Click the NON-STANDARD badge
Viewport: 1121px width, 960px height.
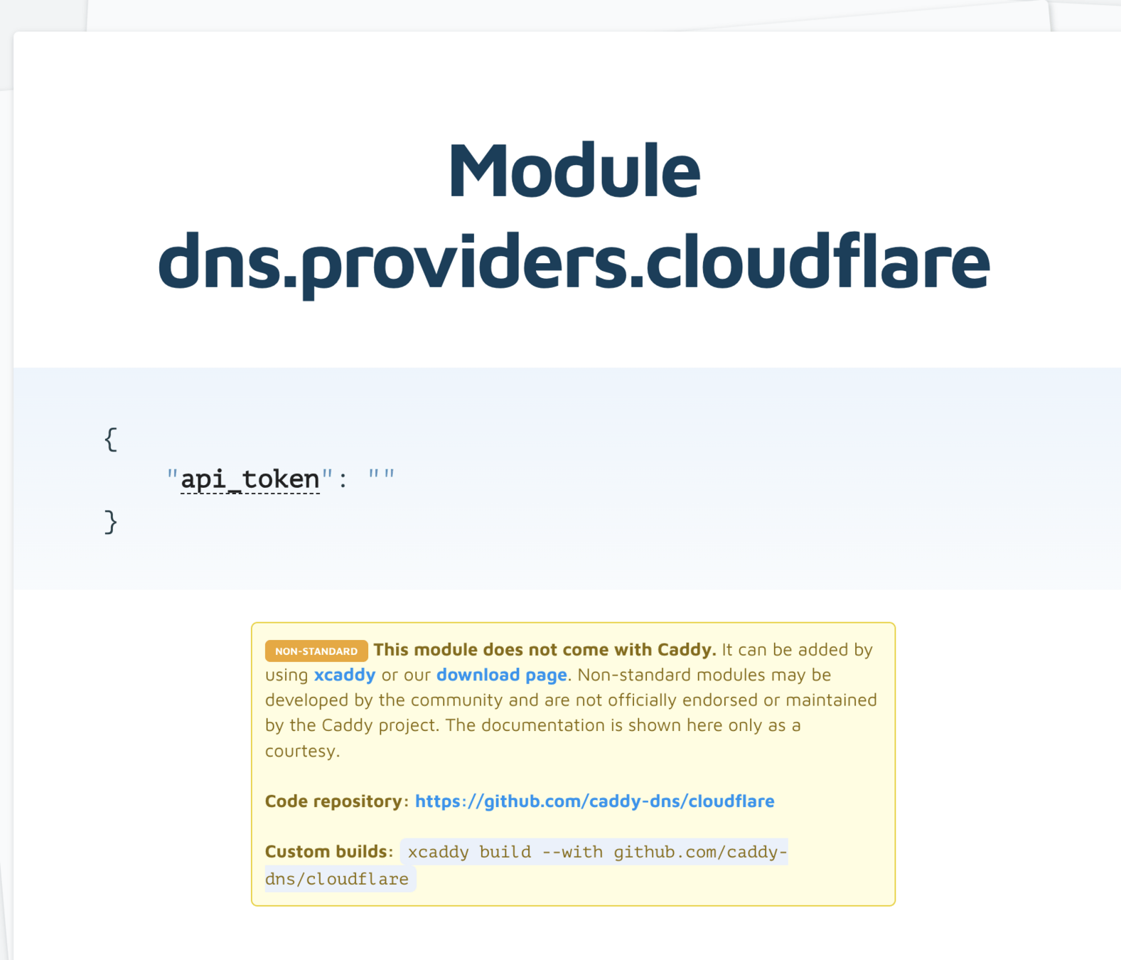pos(316,651)
